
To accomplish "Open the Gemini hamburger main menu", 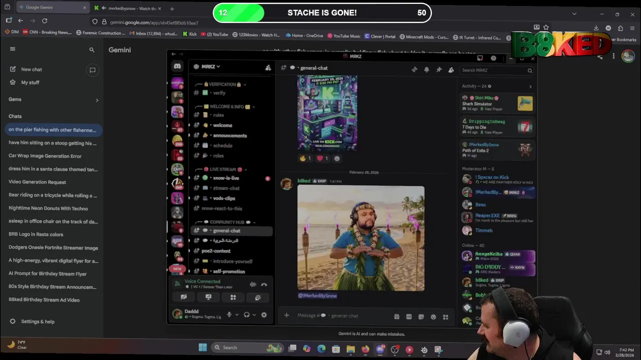I will click(13, 49).
